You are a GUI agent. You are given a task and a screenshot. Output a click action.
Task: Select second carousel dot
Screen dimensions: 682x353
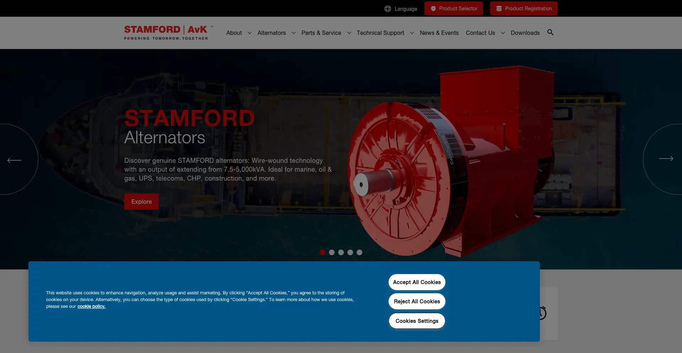pos(332,252)
